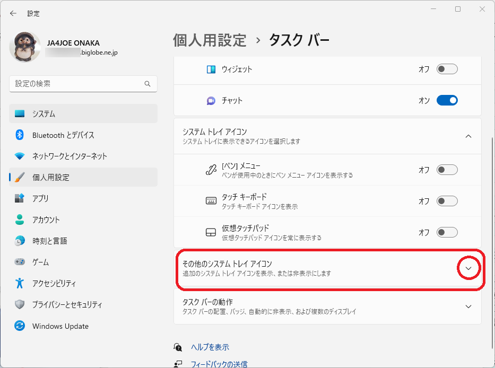
Task: Click the アクセシビリティ person icon
Action: pos(20,283)
